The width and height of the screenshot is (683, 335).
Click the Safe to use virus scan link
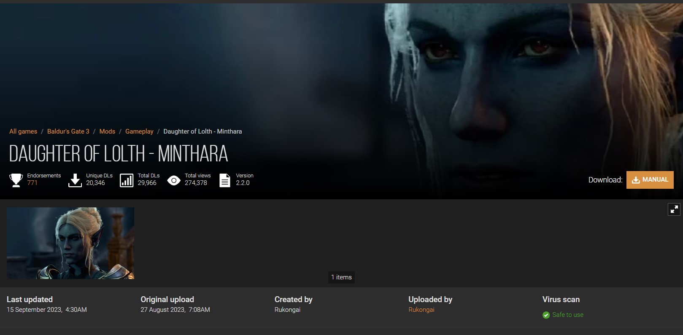click(568, 315)
